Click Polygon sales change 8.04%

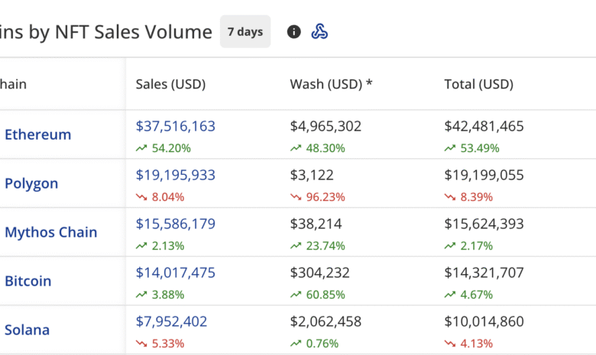pos(160,197)
